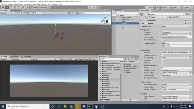Screen dimensions: 194x109
Task: Click the Pause button
Action: [x=94, y=7]
